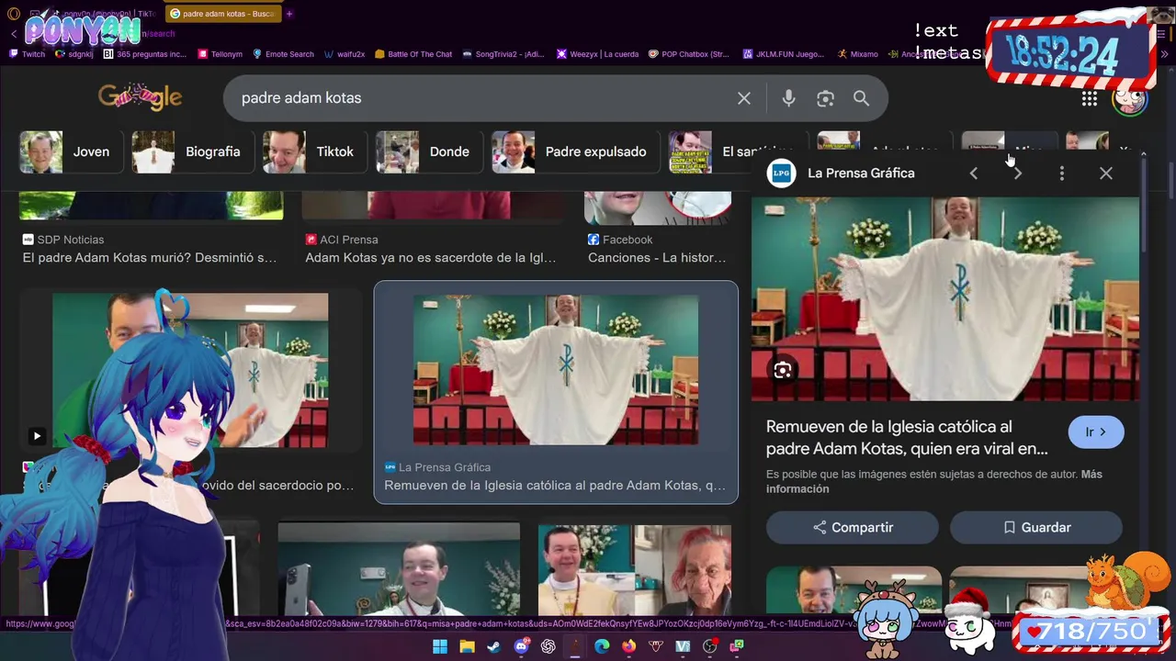This screenshot has height=661, width=1176.
Task: Open the Remueven de la Iglesia católica title link in panel
Action: pos(907,438)
